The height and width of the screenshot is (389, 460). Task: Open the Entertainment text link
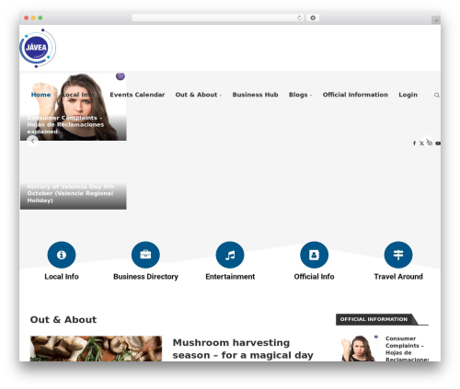230,277
